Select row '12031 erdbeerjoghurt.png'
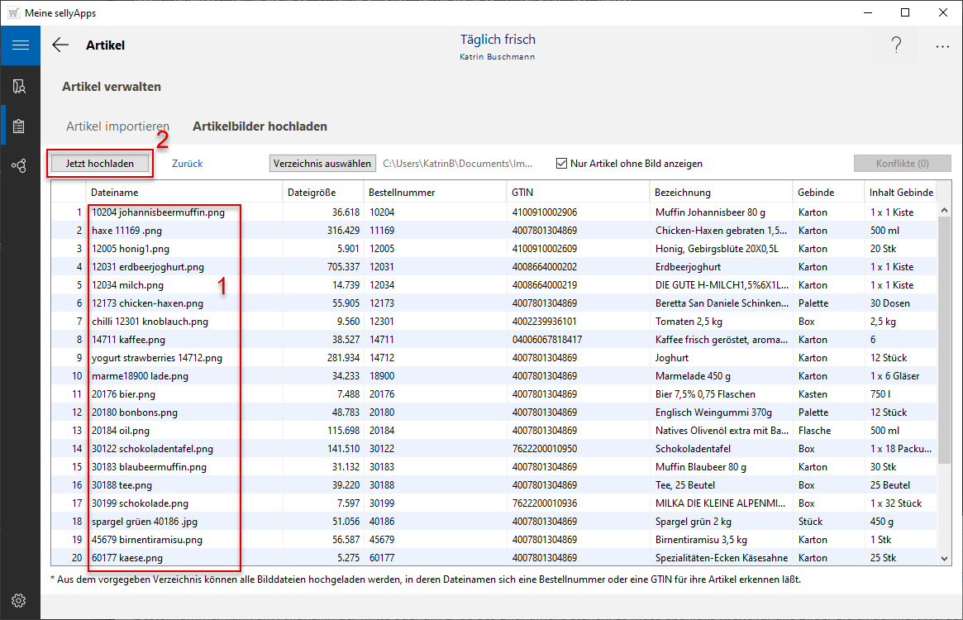963x620 pixels. tap(148, 267)
